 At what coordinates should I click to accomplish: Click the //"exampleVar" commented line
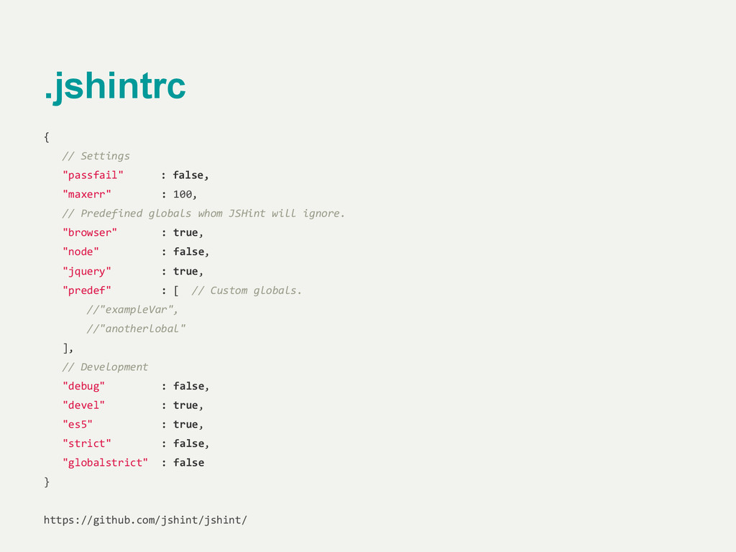coord(132,310)
